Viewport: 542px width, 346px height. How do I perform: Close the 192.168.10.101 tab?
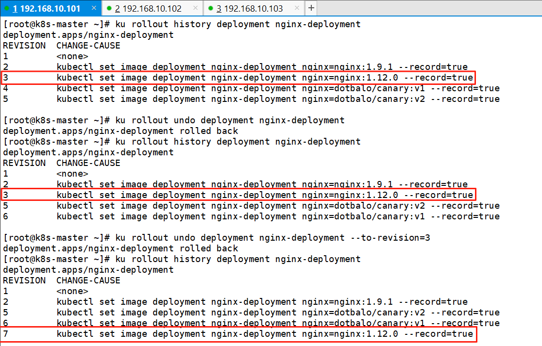point(94,8)
